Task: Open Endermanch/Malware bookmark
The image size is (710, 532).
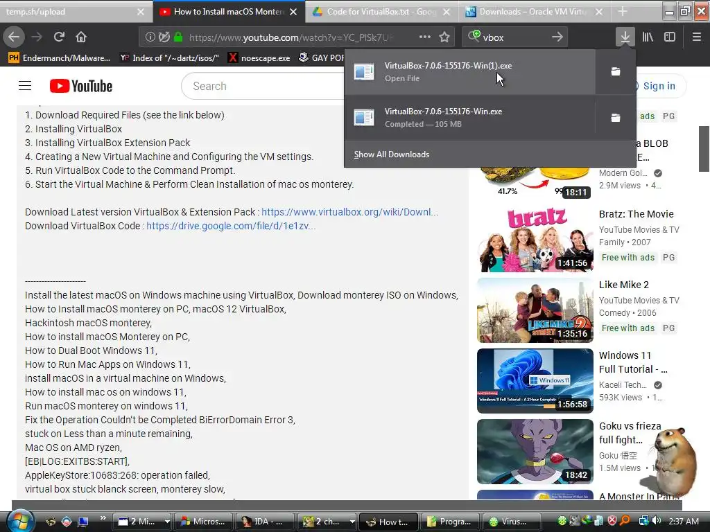Action: coord(60,58)
